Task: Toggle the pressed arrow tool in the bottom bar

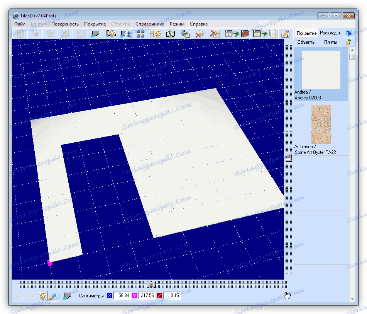Action: coord(53,296)
